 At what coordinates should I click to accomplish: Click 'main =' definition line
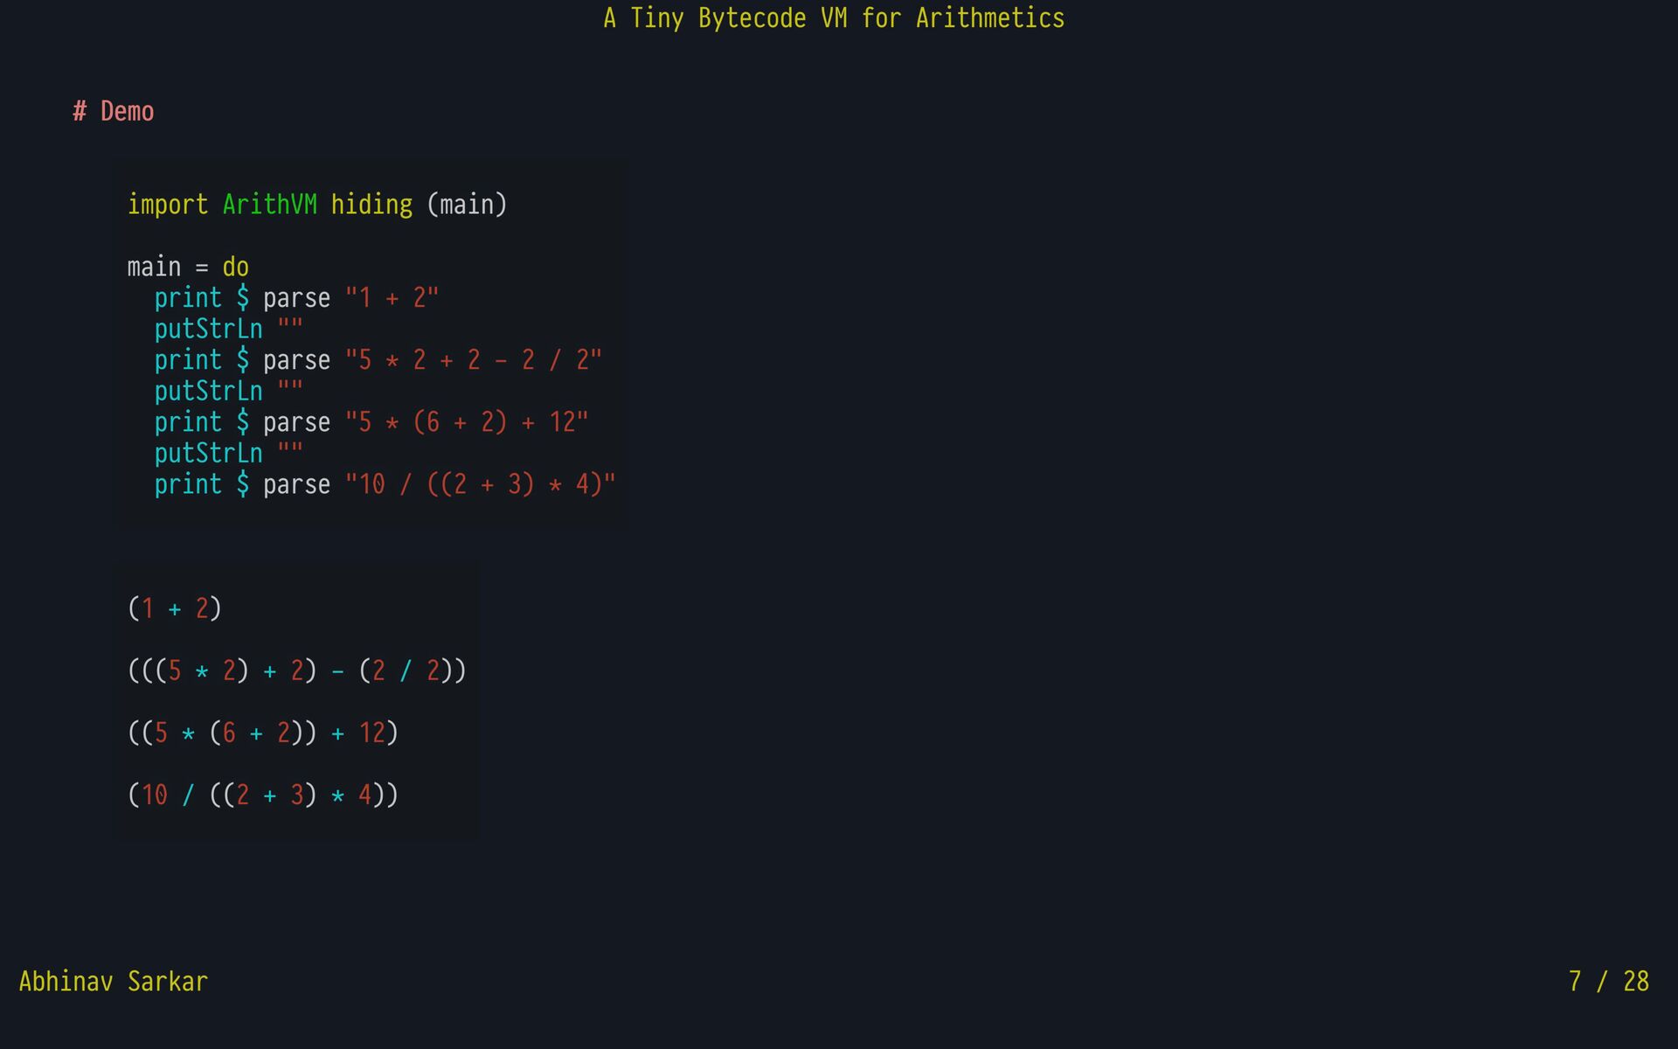168,267
